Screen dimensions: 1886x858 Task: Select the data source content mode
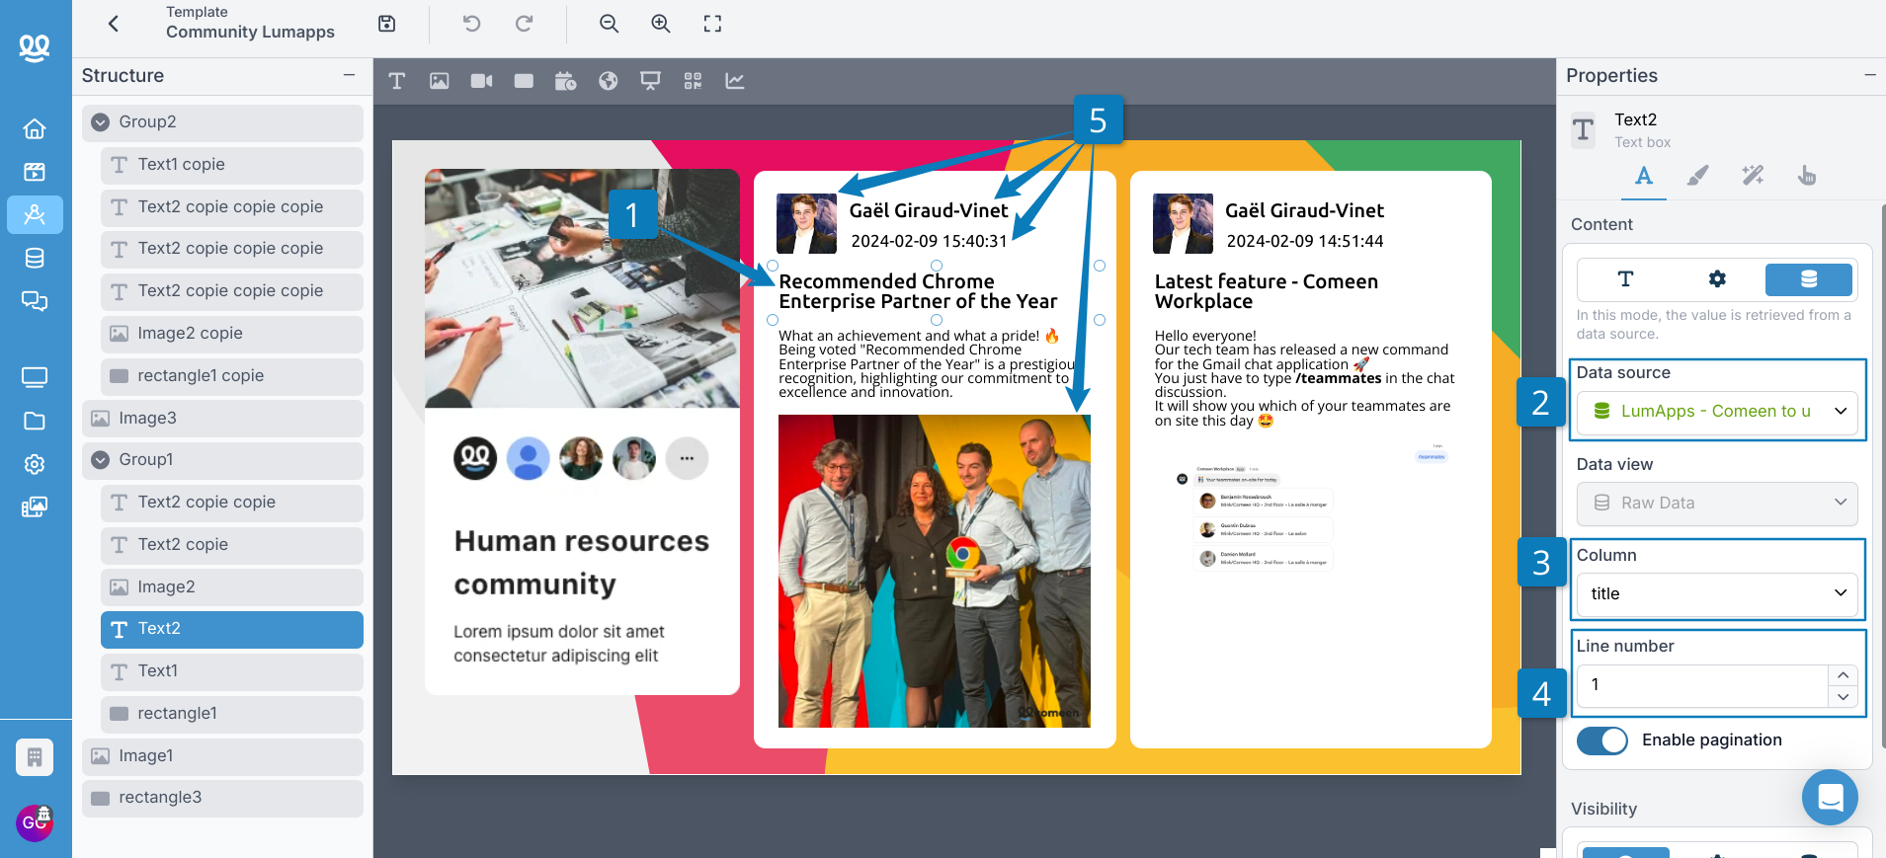(1809, 279)
